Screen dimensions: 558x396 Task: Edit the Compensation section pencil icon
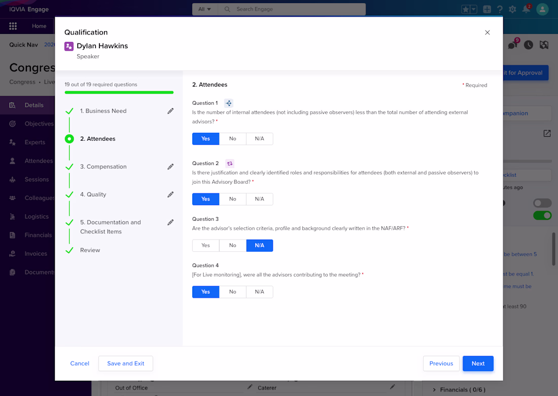point(170,167)
